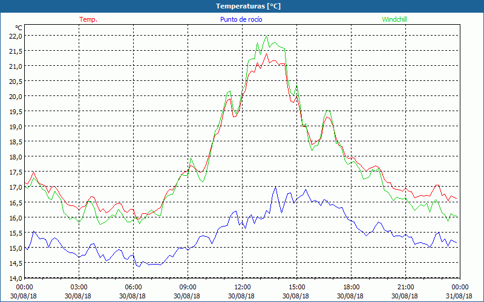The width and height of the screenshot is (484, 302).
Task: Click the 20,0 y-axis value
Action: [16, 97]
